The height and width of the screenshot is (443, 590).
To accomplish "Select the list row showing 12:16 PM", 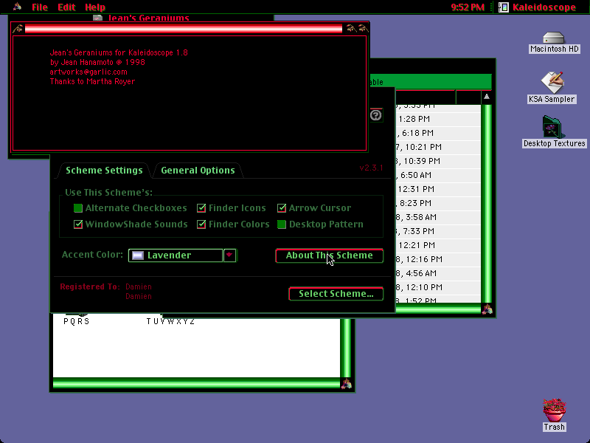I will point(438,259).
